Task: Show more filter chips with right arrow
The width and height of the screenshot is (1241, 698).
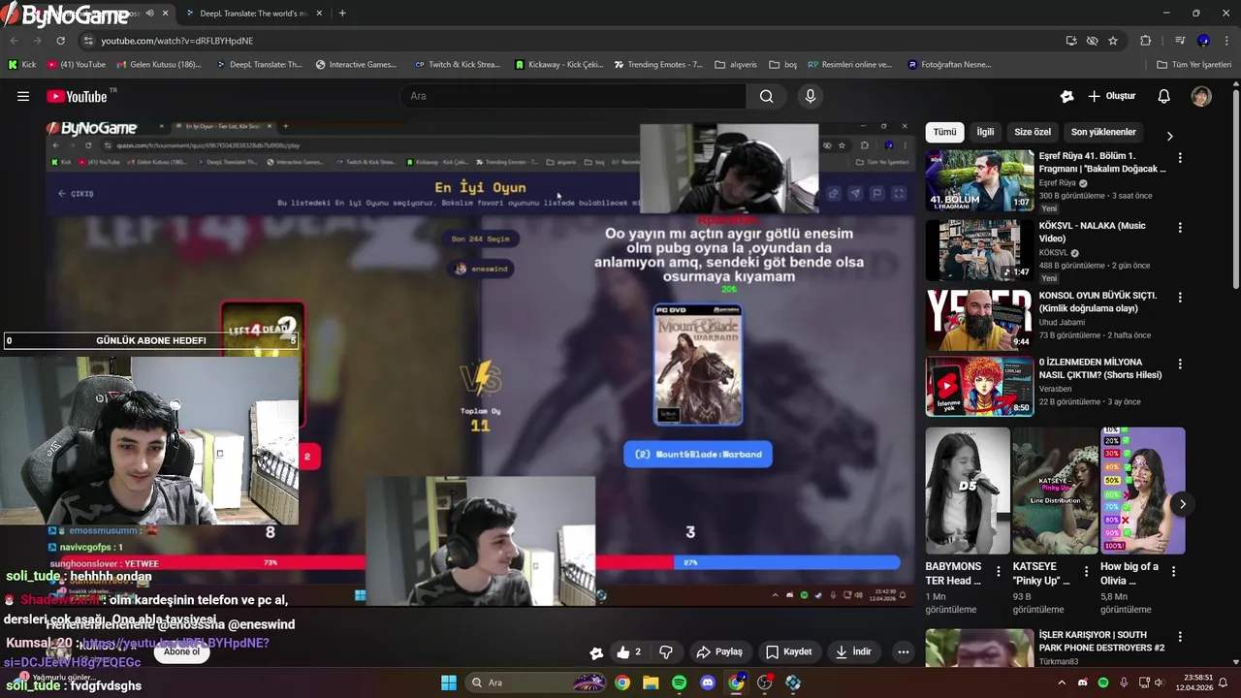Action: 1169,136
